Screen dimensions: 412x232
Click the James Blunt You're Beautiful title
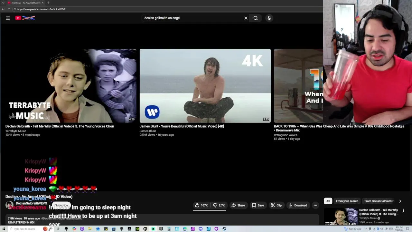tap(182, 126)
